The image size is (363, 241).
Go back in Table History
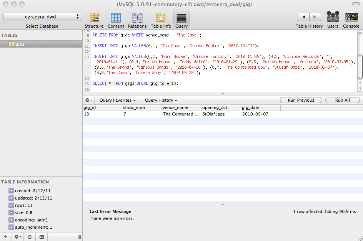point(303,17)
